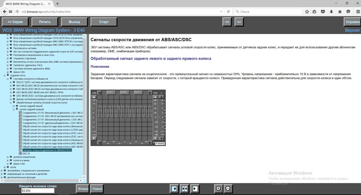Image resolution: width=361 pixels, height=195 pixels.
Task: Select 'информация по сигналам и деталям' item
Action: point(27,174)
